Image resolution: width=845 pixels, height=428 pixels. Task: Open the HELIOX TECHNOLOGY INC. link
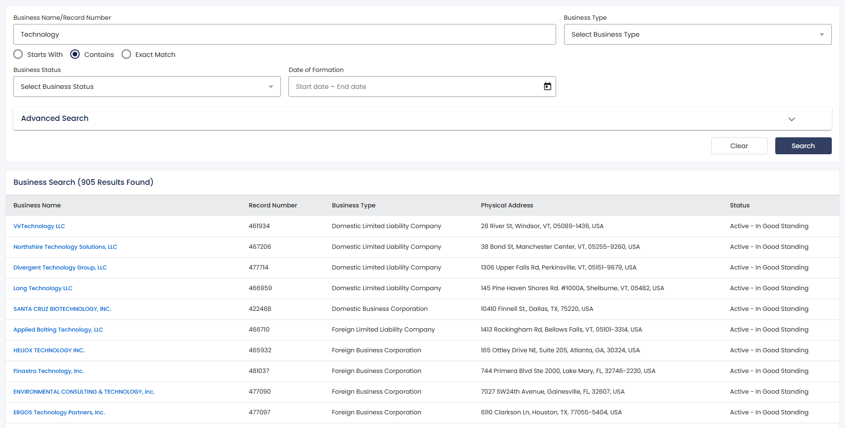click(x=49, y=350)
